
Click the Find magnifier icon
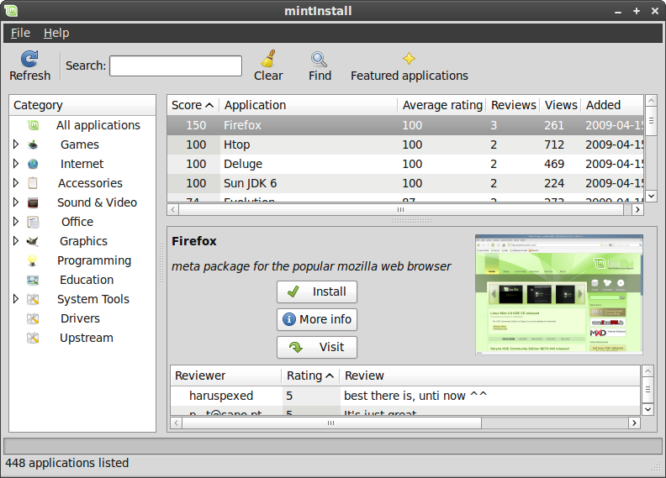(x=319, y=60)
